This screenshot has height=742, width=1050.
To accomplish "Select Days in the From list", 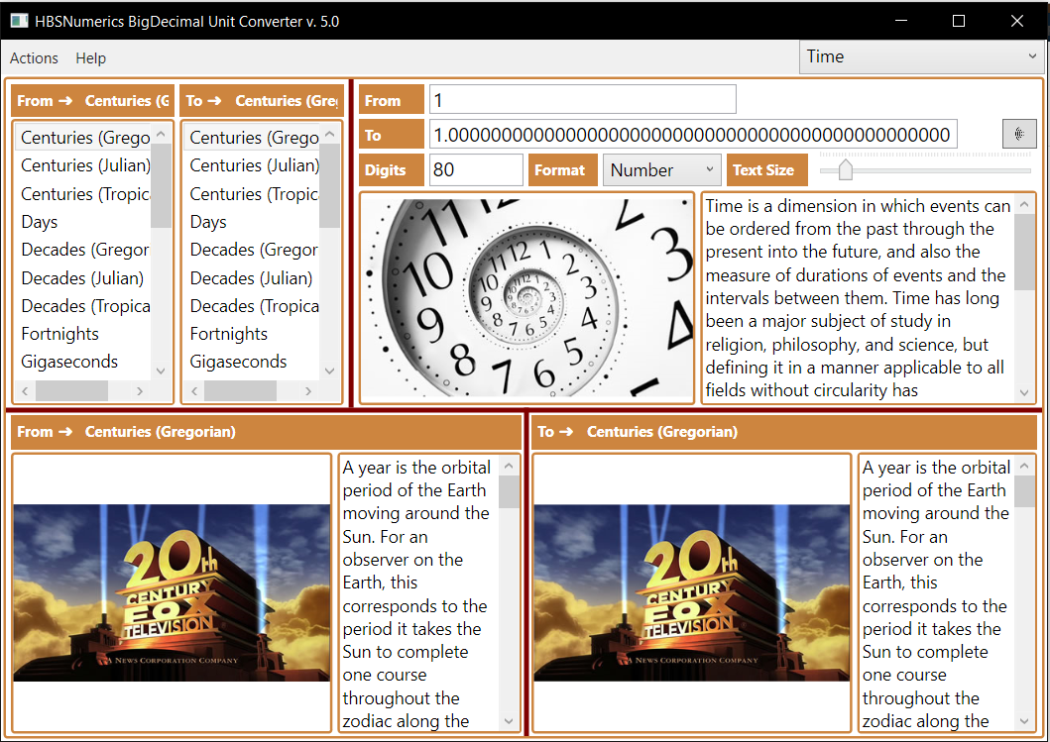I will click(x=40, y=222).
